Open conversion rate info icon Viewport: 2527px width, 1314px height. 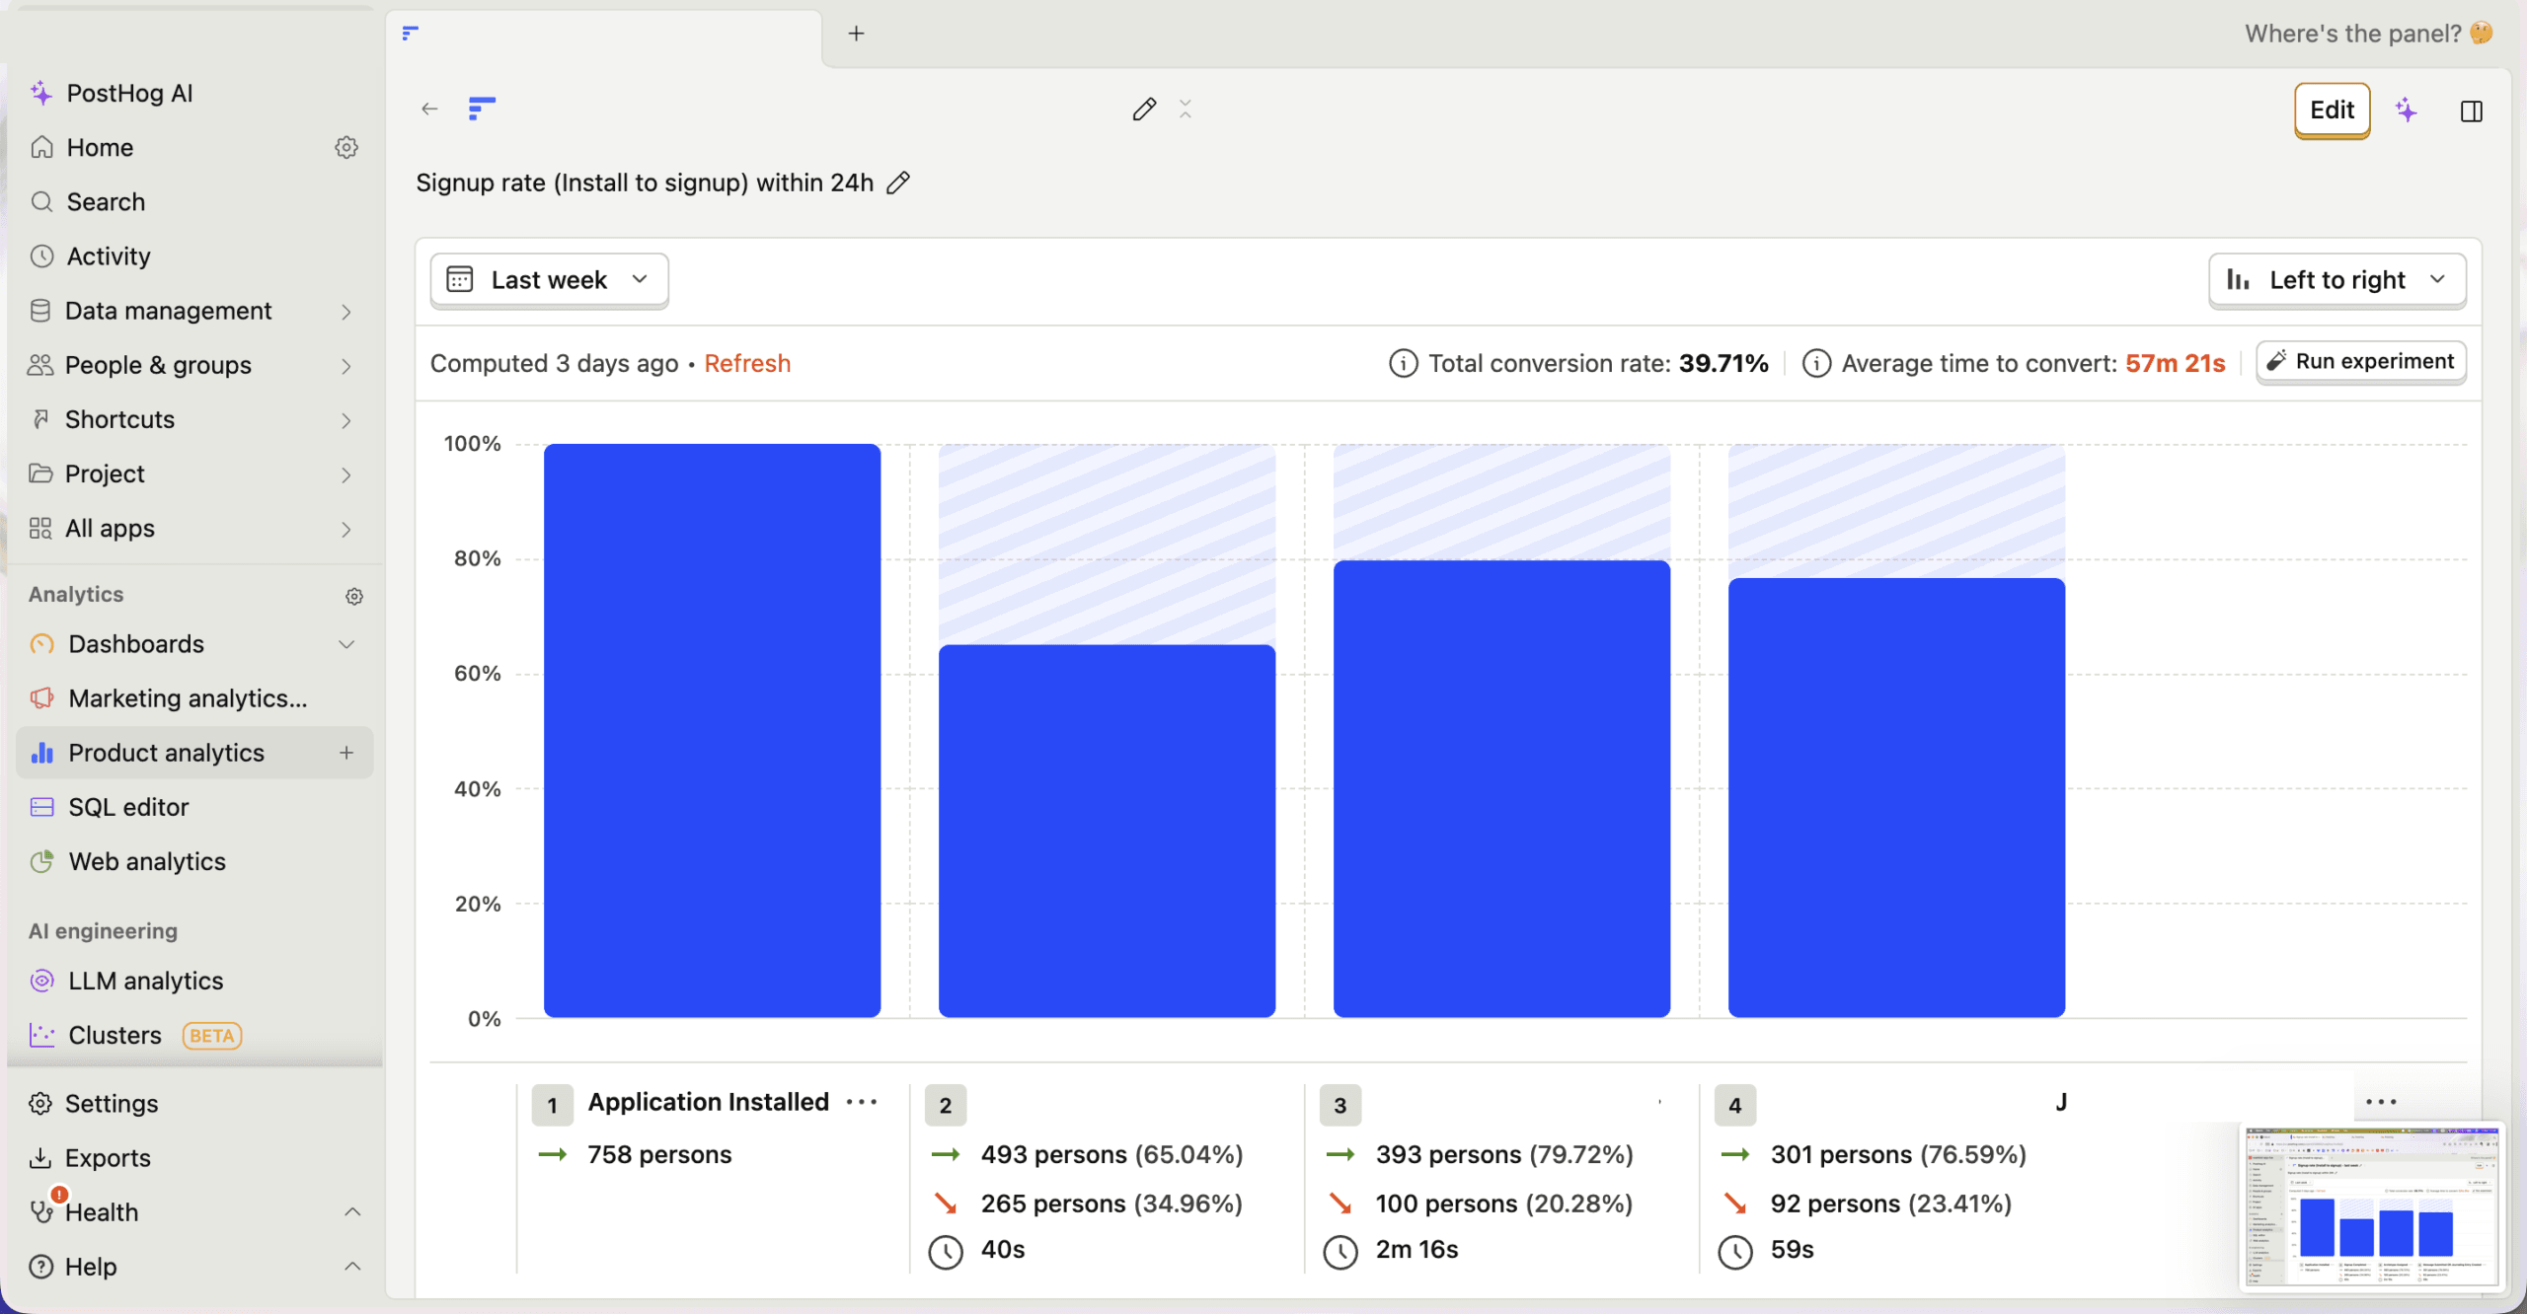click(1403, 363)
